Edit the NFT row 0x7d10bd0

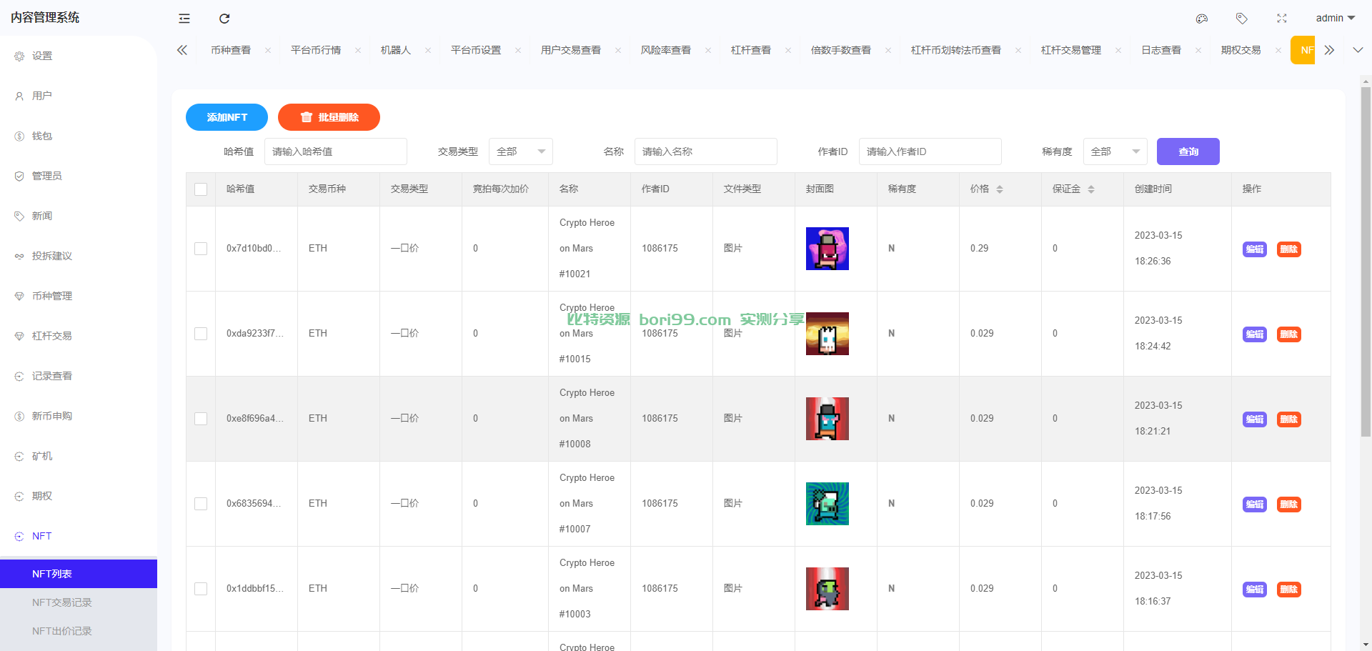[x=1255, y=249]
